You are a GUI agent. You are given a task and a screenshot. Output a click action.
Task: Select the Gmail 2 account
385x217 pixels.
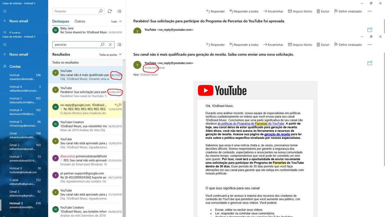coord(24,147)
